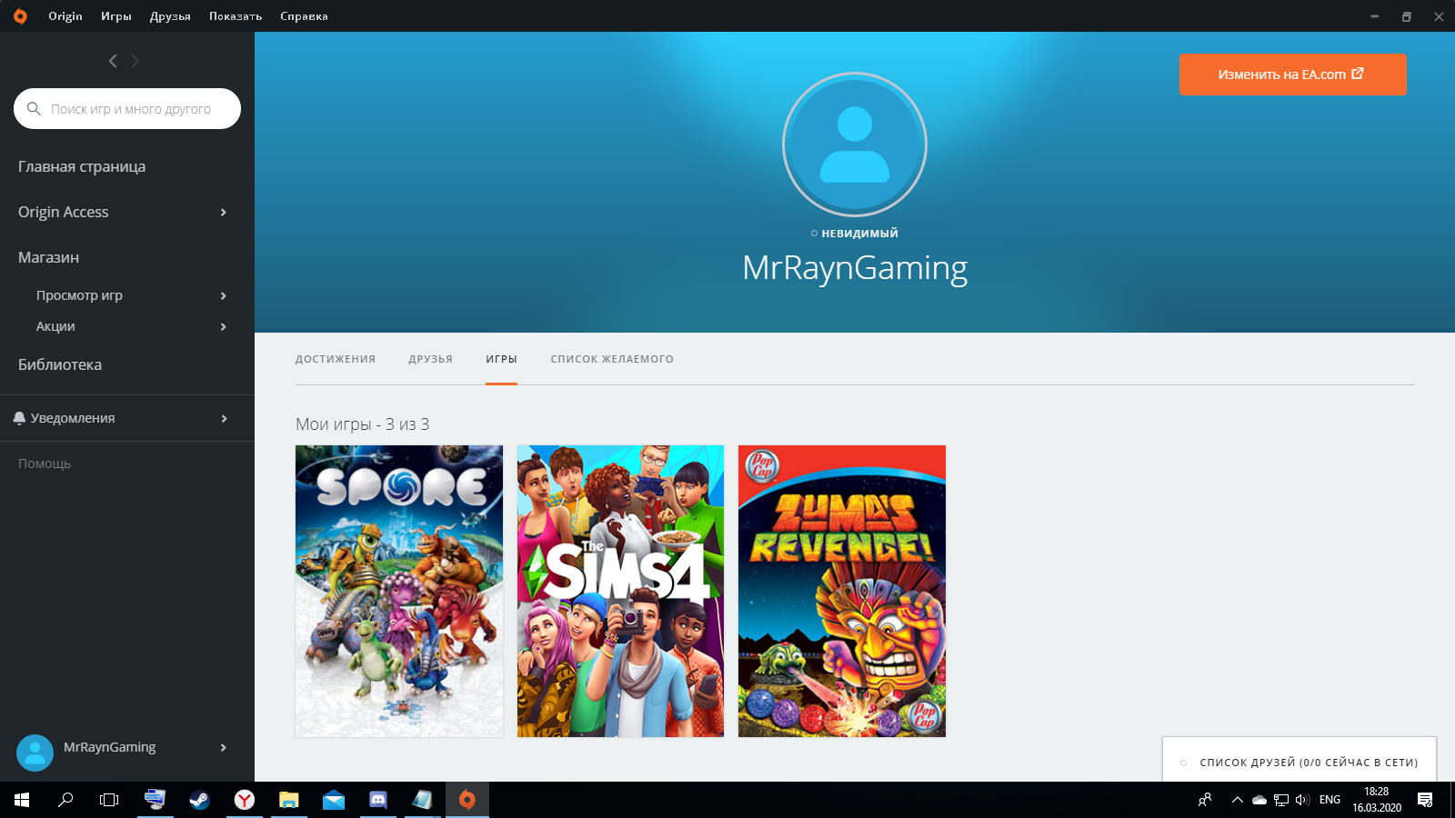This screenshot has height=818, width=1455.
Task: Open the Список друзей chat panel
Action: coord(1299,762)
